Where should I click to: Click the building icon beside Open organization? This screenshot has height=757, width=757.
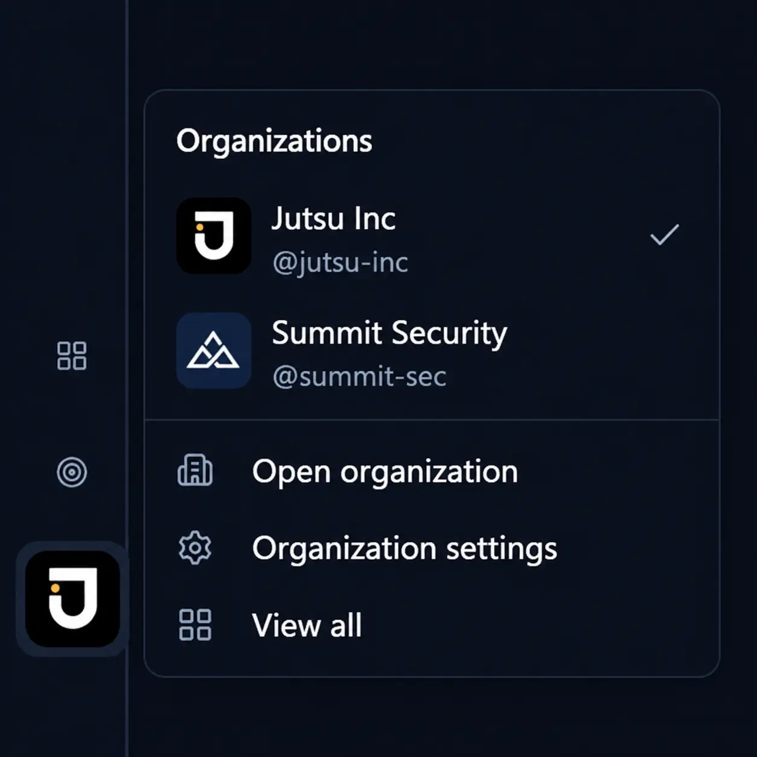point(195,470)
